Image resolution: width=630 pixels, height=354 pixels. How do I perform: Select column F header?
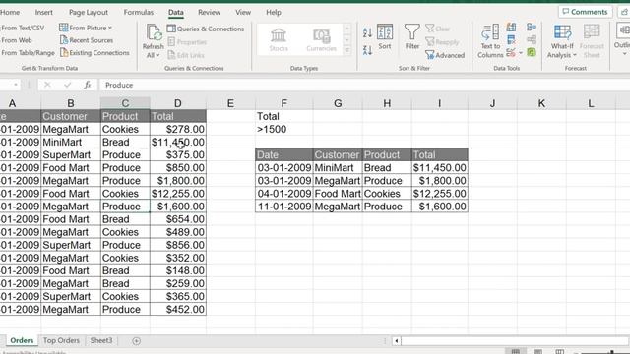[284, 103]
